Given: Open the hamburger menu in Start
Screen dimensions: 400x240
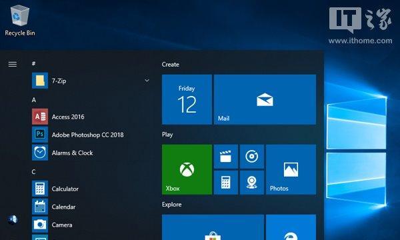Looking at the screenshot, I should click(13, 64).
